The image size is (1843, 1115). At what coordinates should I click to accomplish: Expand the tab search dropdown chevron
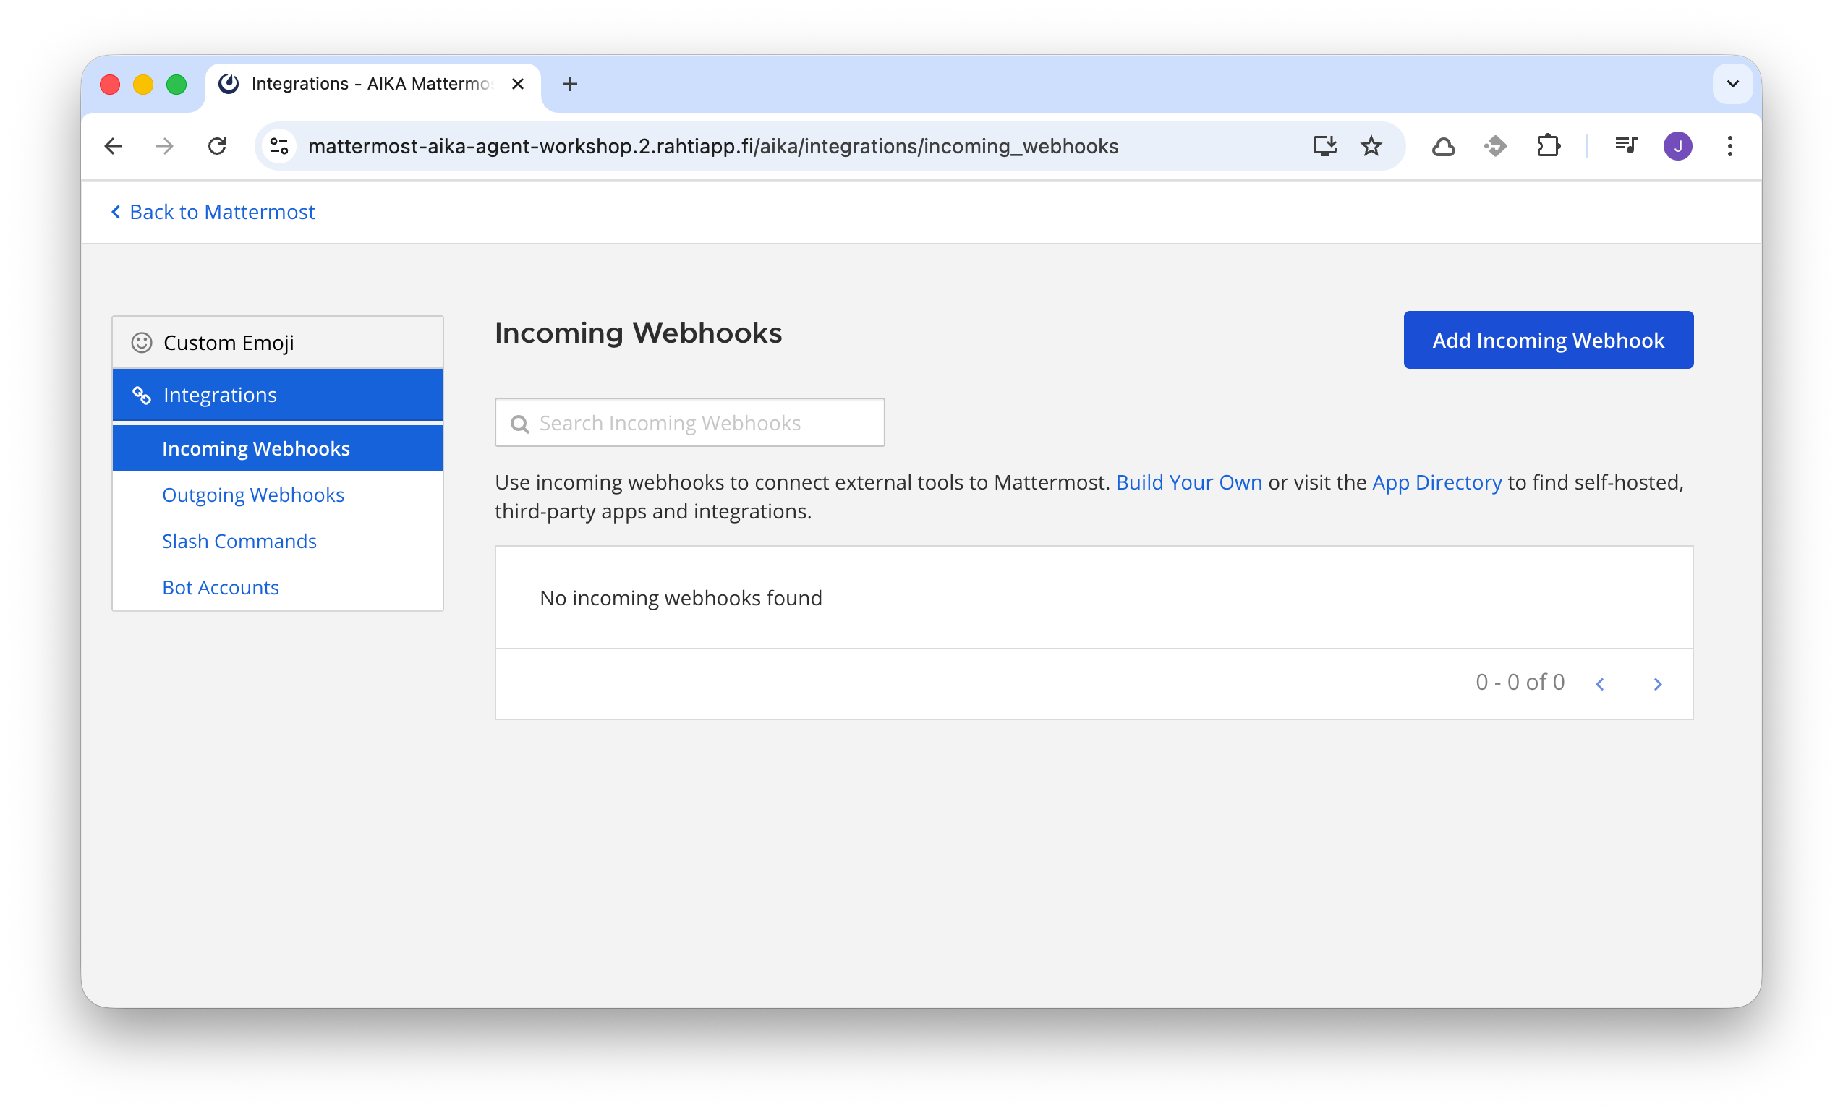click(x=1732, y=84)
